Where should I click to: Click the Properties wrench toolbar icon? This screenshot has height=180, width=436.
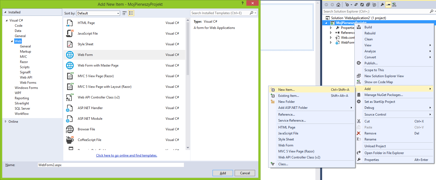pos(382,5)
